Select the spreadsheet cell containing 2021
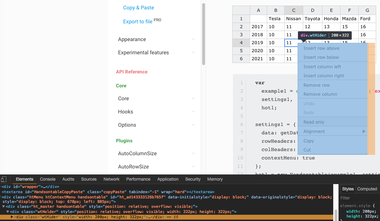Image resolution: width=380 pixels, height=221 pixels. (258, 59)
